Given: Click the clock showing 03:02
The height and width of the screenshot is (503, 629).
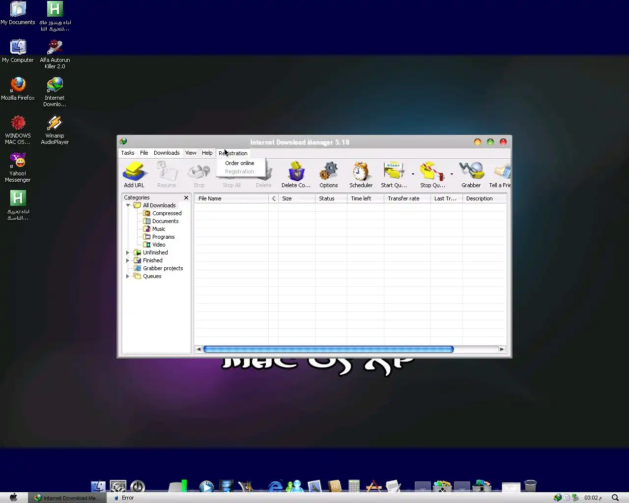Looking at the screenshot, I should [593, 498].
